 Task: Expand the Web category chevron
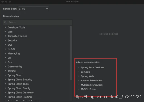[5, 32]
